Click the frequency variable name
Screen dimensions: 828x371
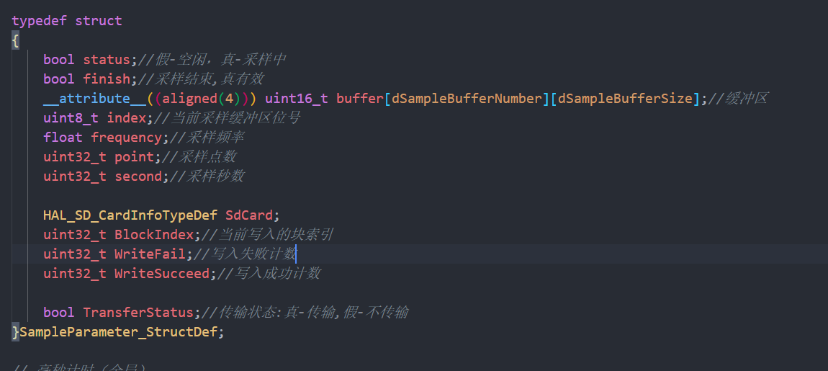click(x=126, y=138)
